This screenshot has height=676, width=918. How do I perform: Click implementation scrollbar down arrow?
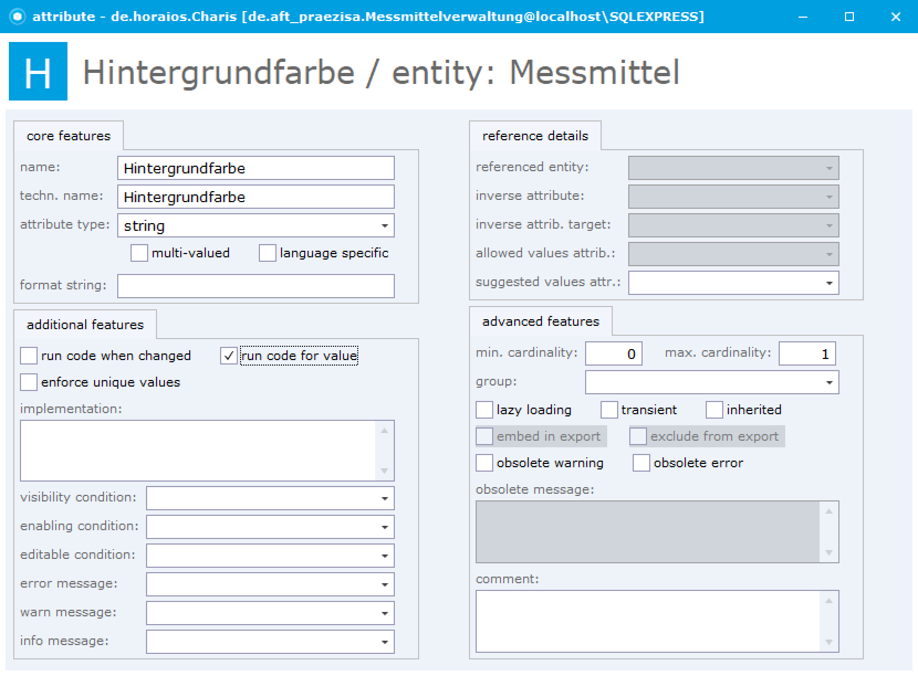pos(384,471)
